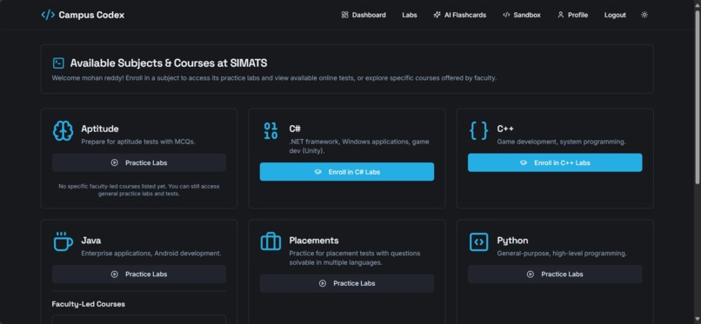The width and height of the screenshot is (701, 324).
Task: Click the code icon beside Sandbox
Action: click(506, 15)
